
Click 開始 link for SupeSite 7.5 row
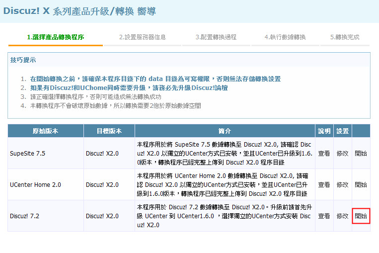coord(361,154)
